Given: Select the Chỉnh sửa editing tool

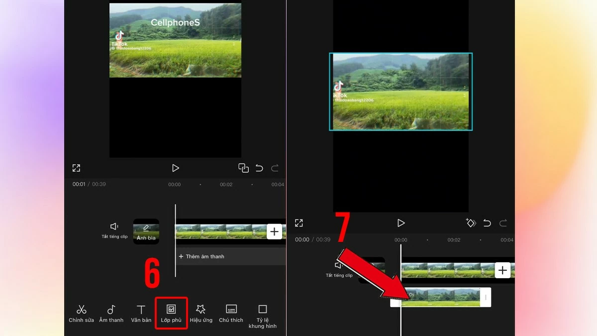Looking at the screenshot, I should coord(81,313).
